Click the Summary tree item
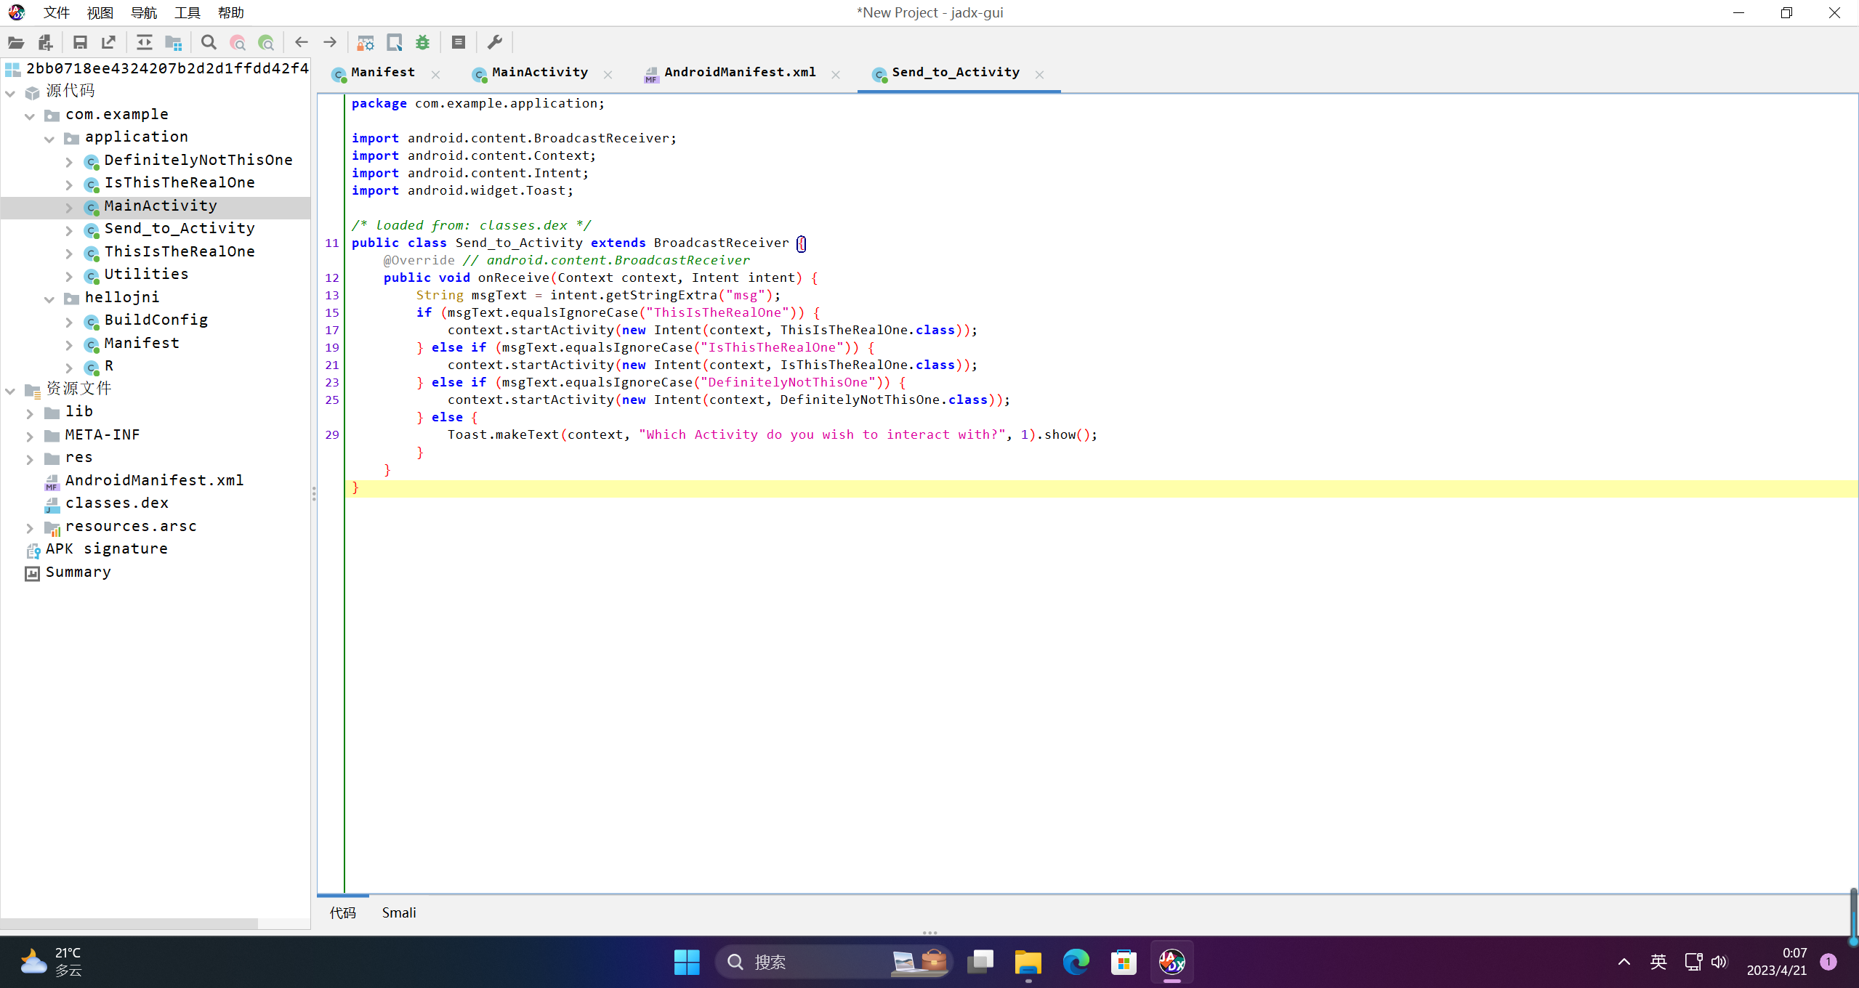Screen dimensions: 1859x988 click(78, 572)
